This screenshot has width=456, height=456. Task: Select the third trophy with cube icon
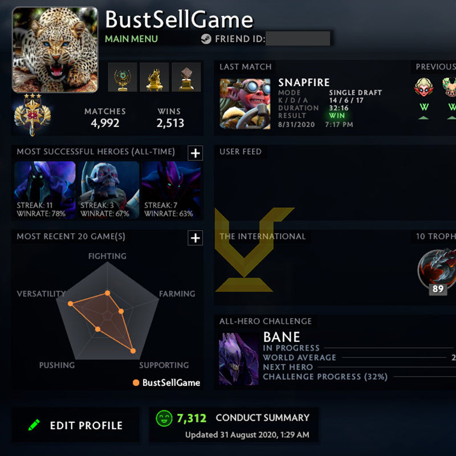point(186,77)
